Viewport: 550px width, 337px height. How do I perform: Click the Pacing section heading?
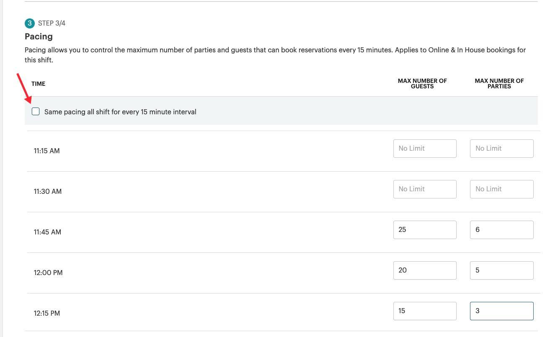(x=39, y=36)
